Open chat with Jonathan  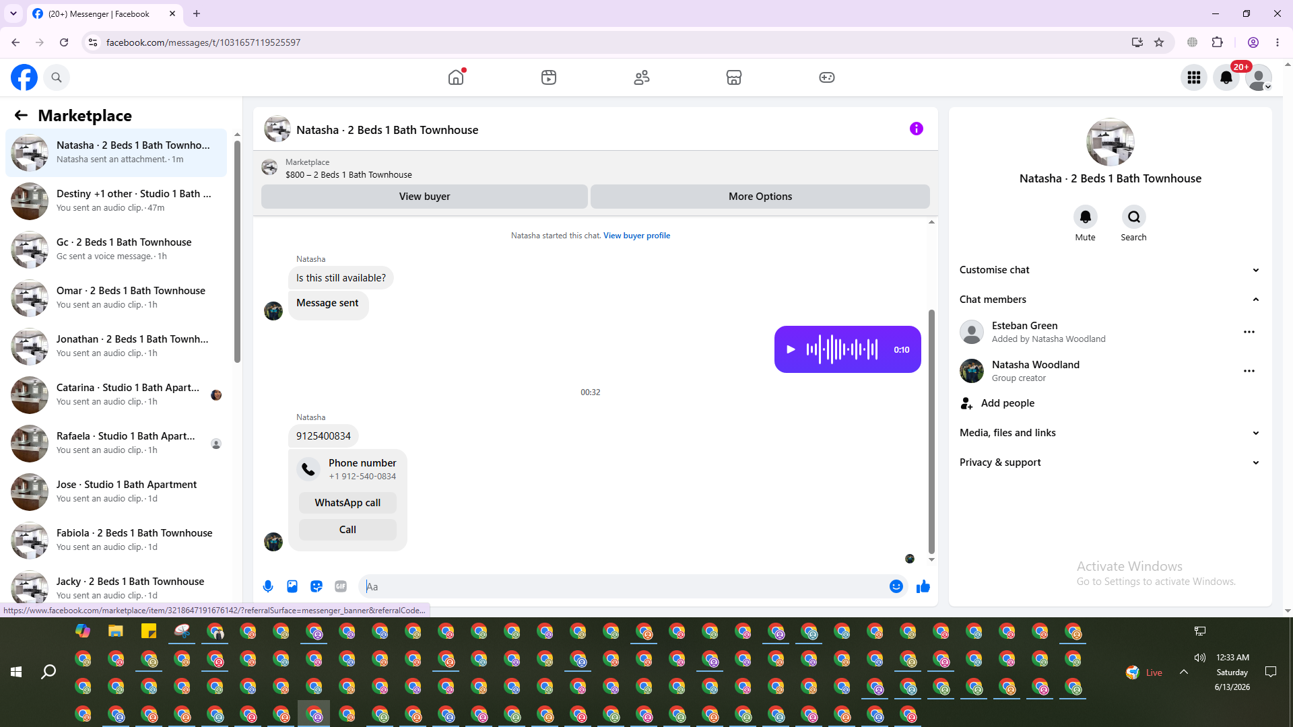[x=117, y=346]
